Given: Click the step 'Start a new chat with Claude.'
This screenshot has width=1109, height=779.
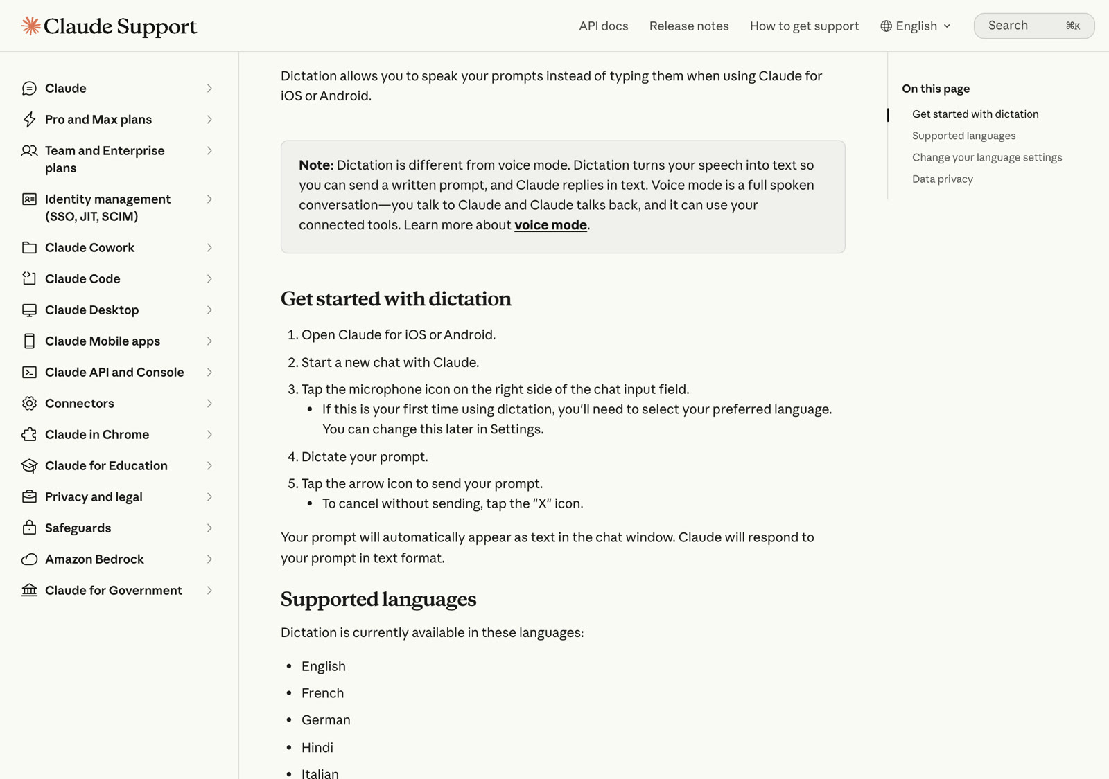Looking at the screenshot, I should click(390, 362).
